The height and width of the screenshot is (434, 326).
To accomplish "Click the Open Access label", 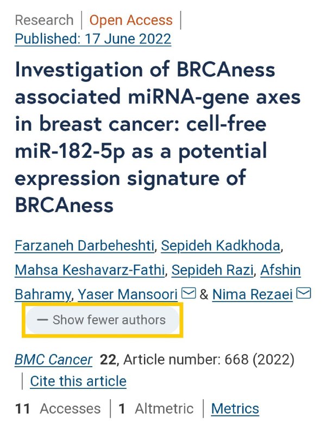I will (x=131, y=20).
